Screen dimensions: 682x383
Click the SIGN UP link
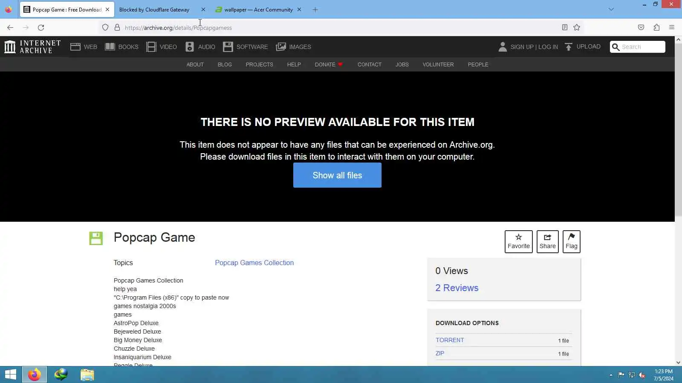(522, 47)
